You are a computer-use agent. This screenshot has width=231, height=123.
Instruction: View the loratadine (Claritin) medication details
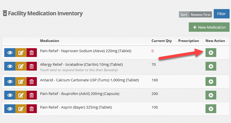(10, 66)
